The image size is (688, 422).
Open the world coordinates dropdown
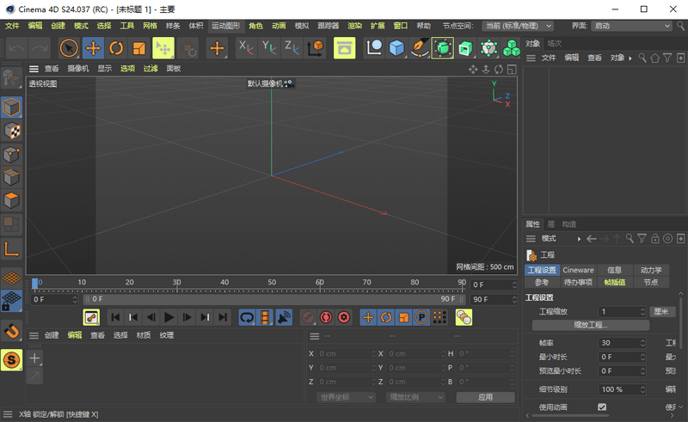tap(347, 397)
